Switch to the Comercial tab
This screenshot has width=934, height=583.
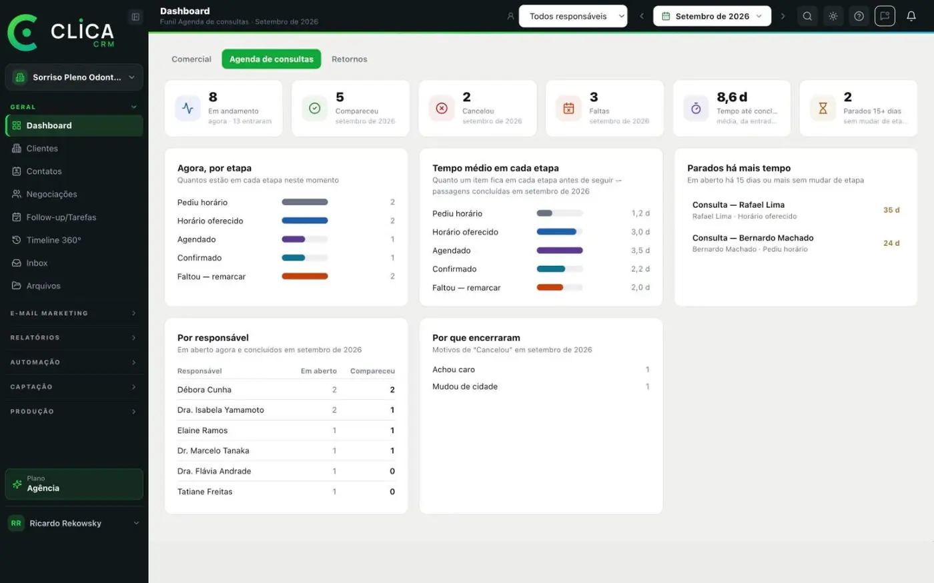(191, 59)
